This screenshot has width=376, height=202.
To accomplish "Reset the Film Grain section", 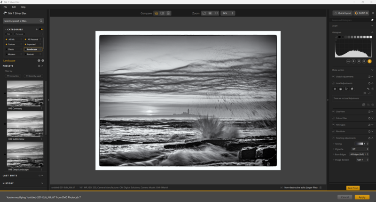I will (369, 131).
